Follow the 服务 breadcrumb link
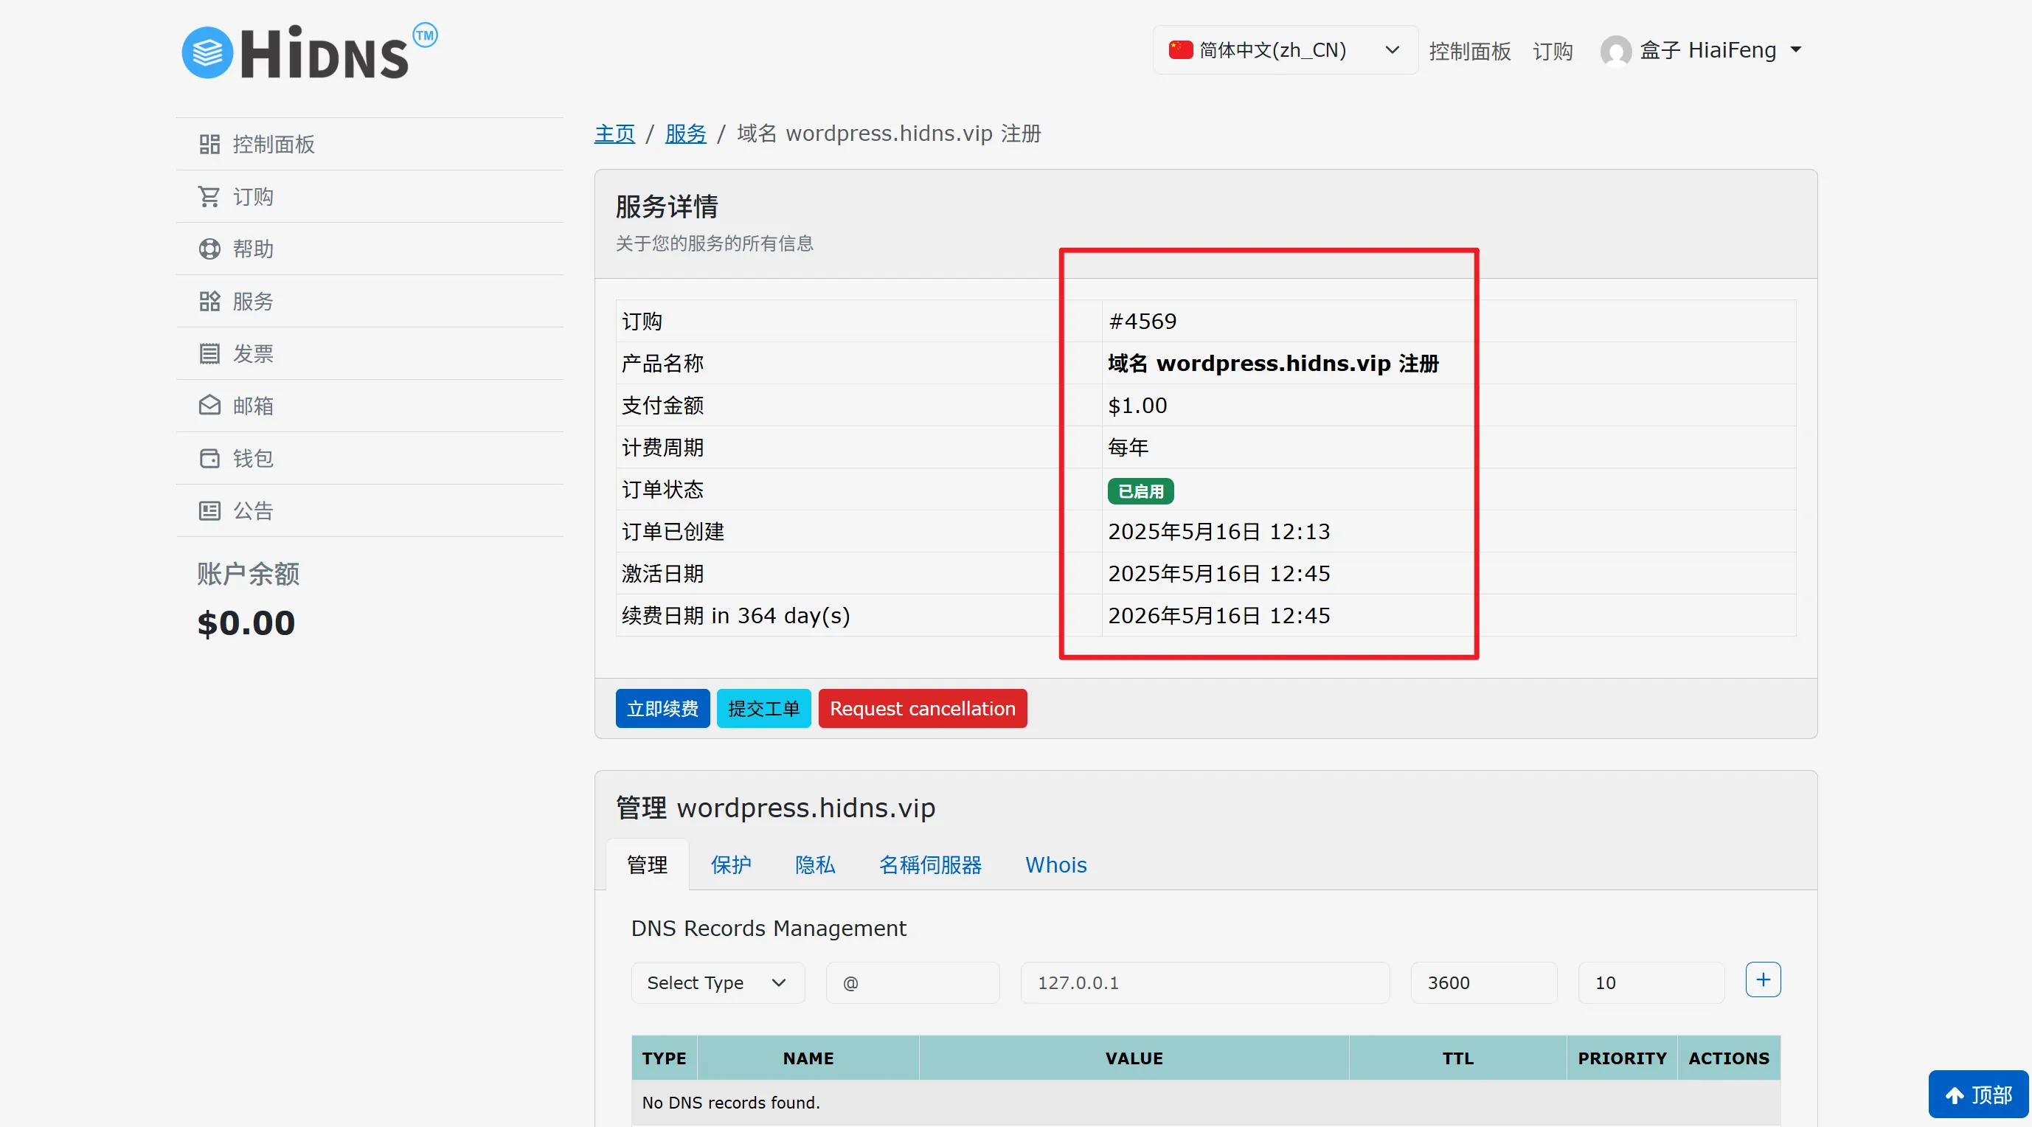2032x1127 pixels. [685, 133]
